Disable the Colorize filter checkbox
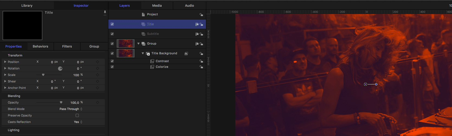 (x=112, y=67)
